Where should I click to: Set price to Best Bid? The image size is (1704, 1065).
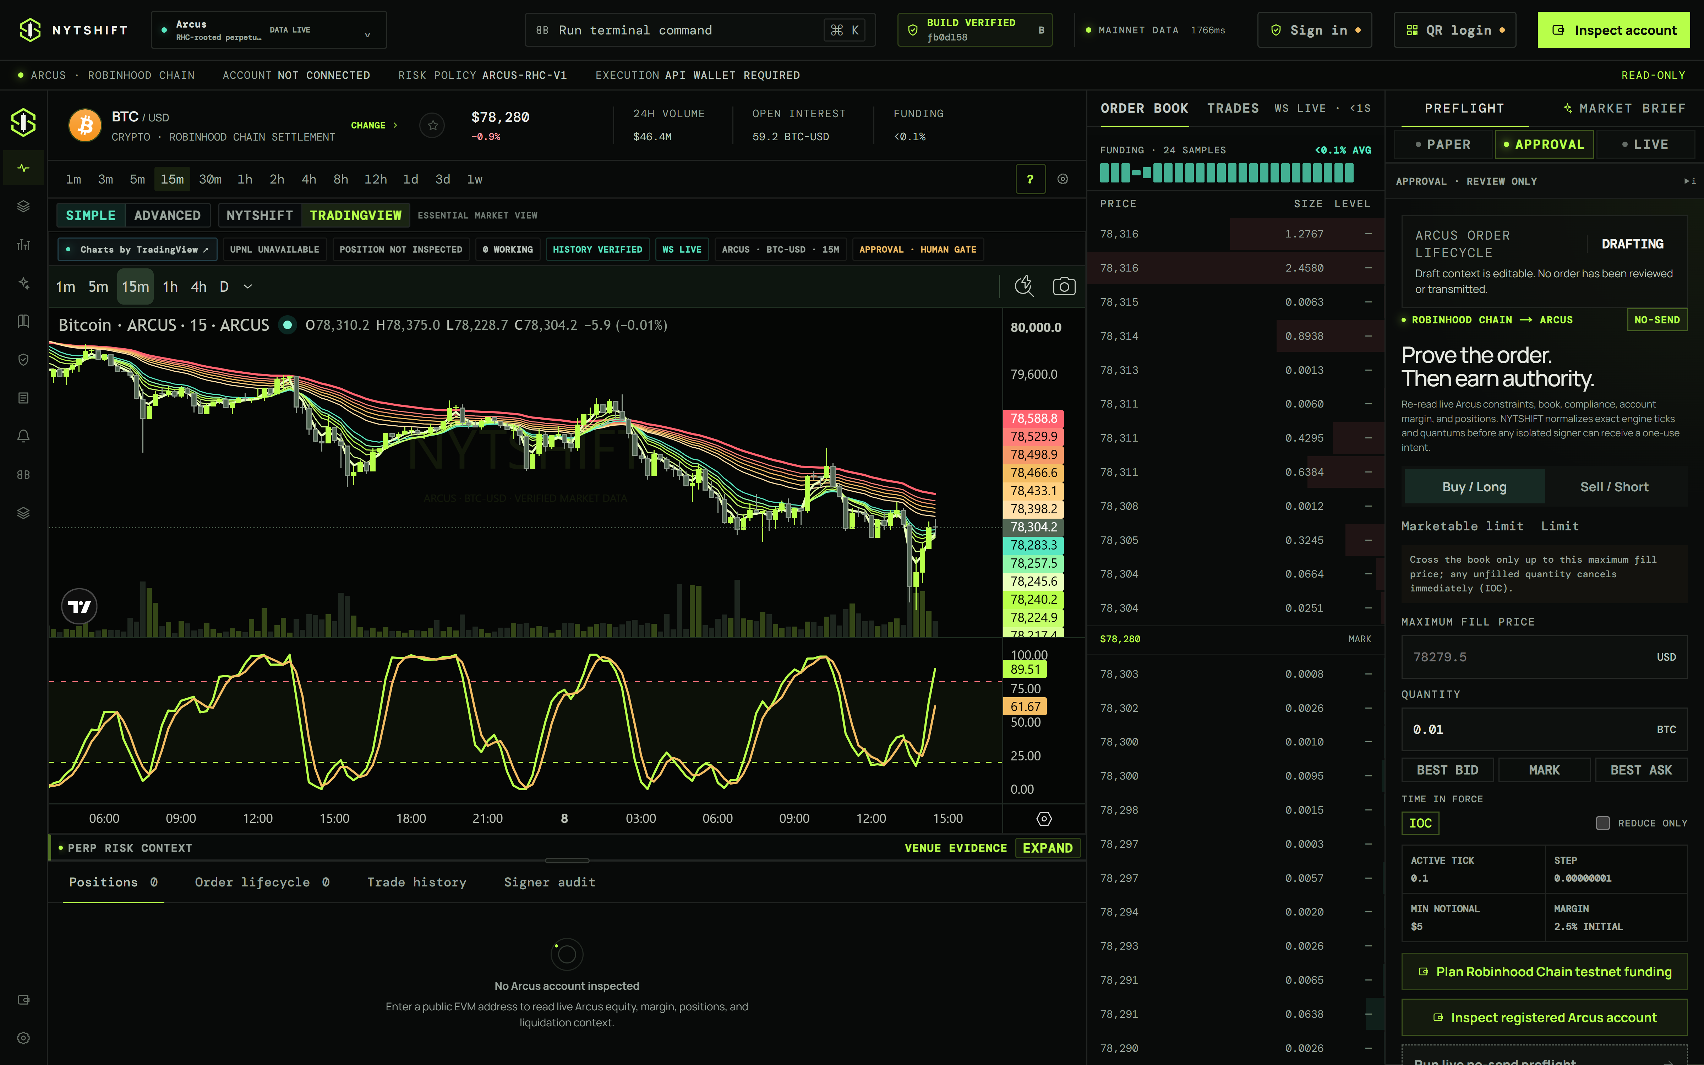point(1448,770)
